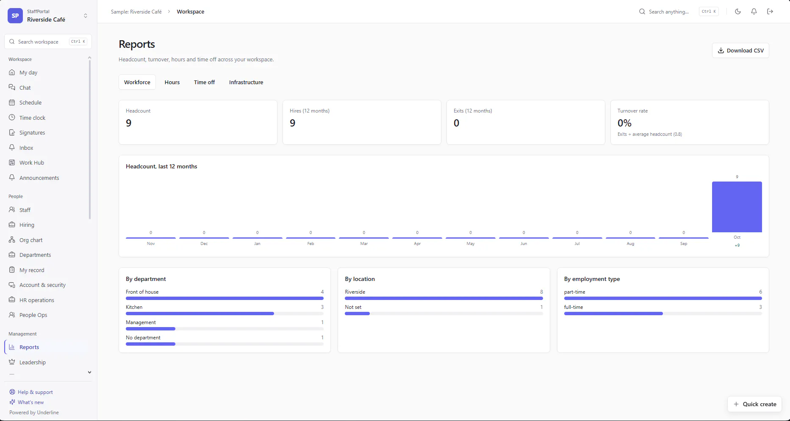Screen dimensions: 790x421
Task: Open notifications bell in top bar
Action: [754, 11]
